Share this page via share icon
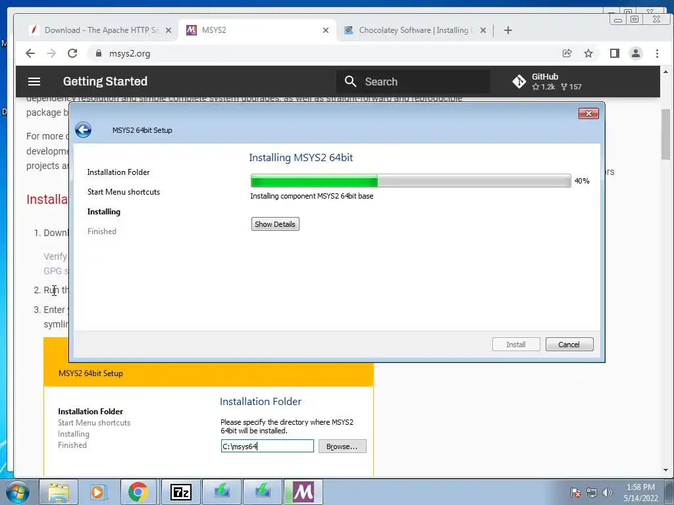Viewport: 674px width, 505px height. [567, 53]
